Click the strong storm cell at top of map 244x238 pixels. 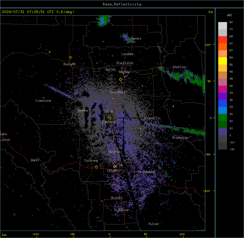103,21
